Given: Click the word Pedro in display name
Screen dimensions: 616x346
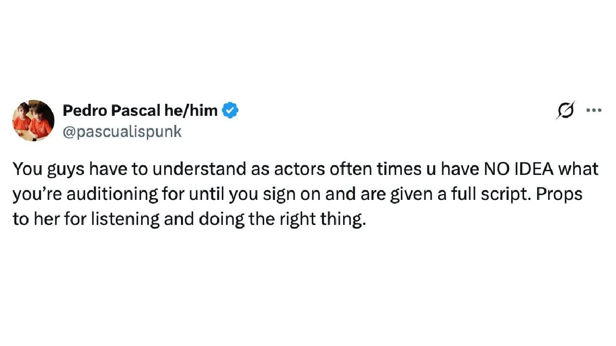Looking at the screenshot, I should coord(85,111).
